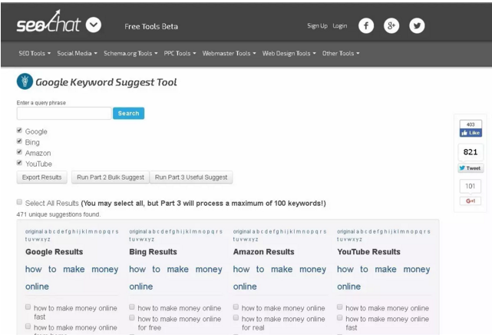Screen dimensions: 492x335
Task: Click the Login link
Action: 340,26
